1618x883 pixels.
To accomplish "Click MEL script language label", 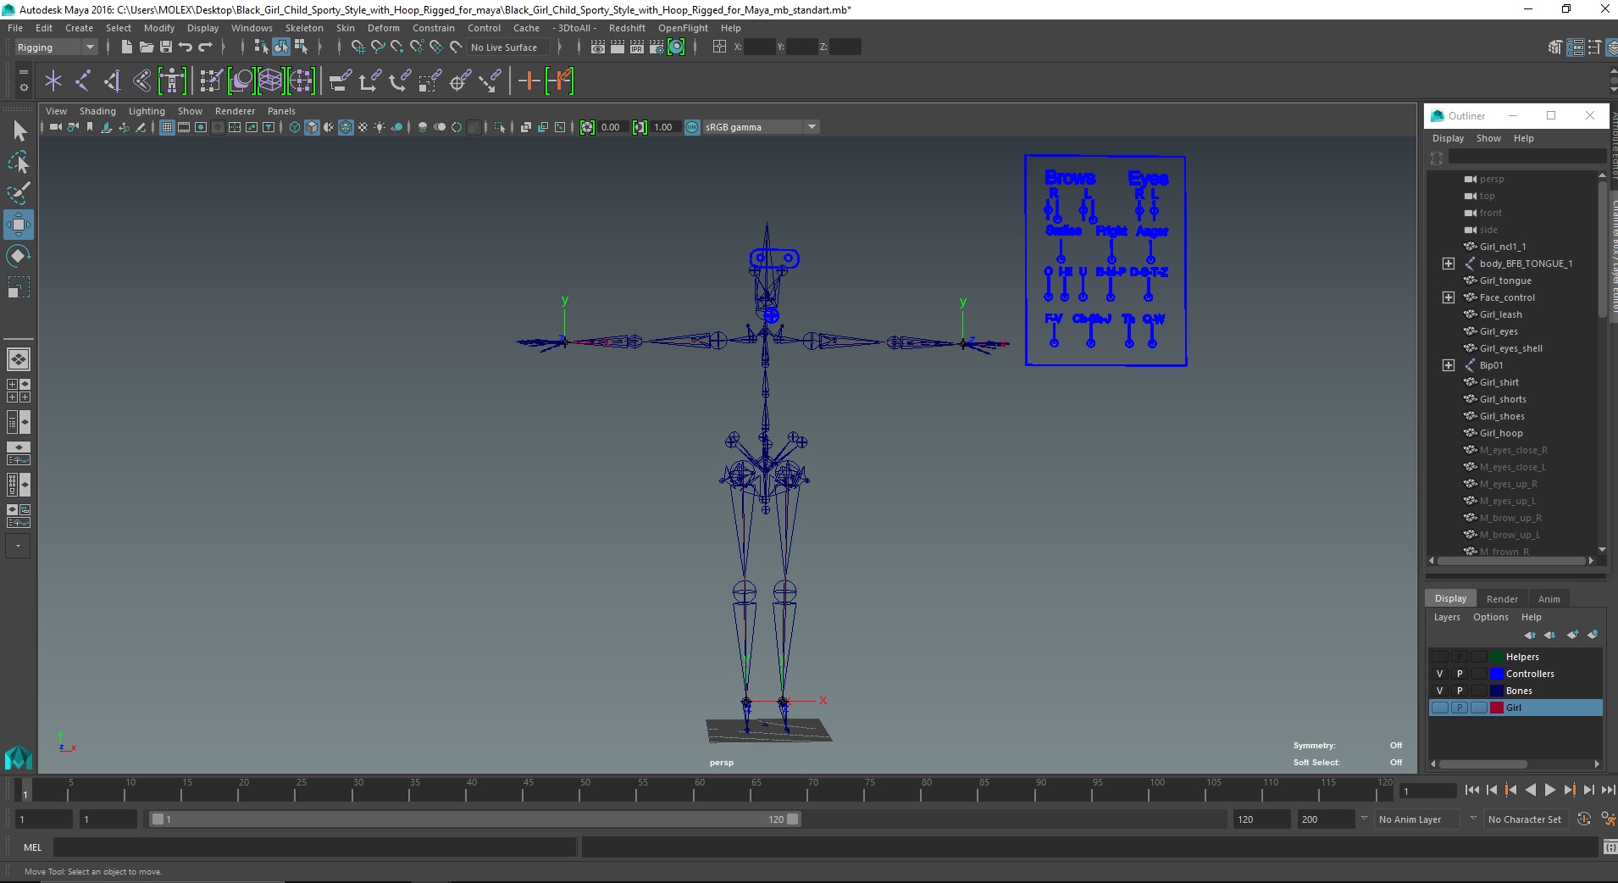I will [32, 847].
